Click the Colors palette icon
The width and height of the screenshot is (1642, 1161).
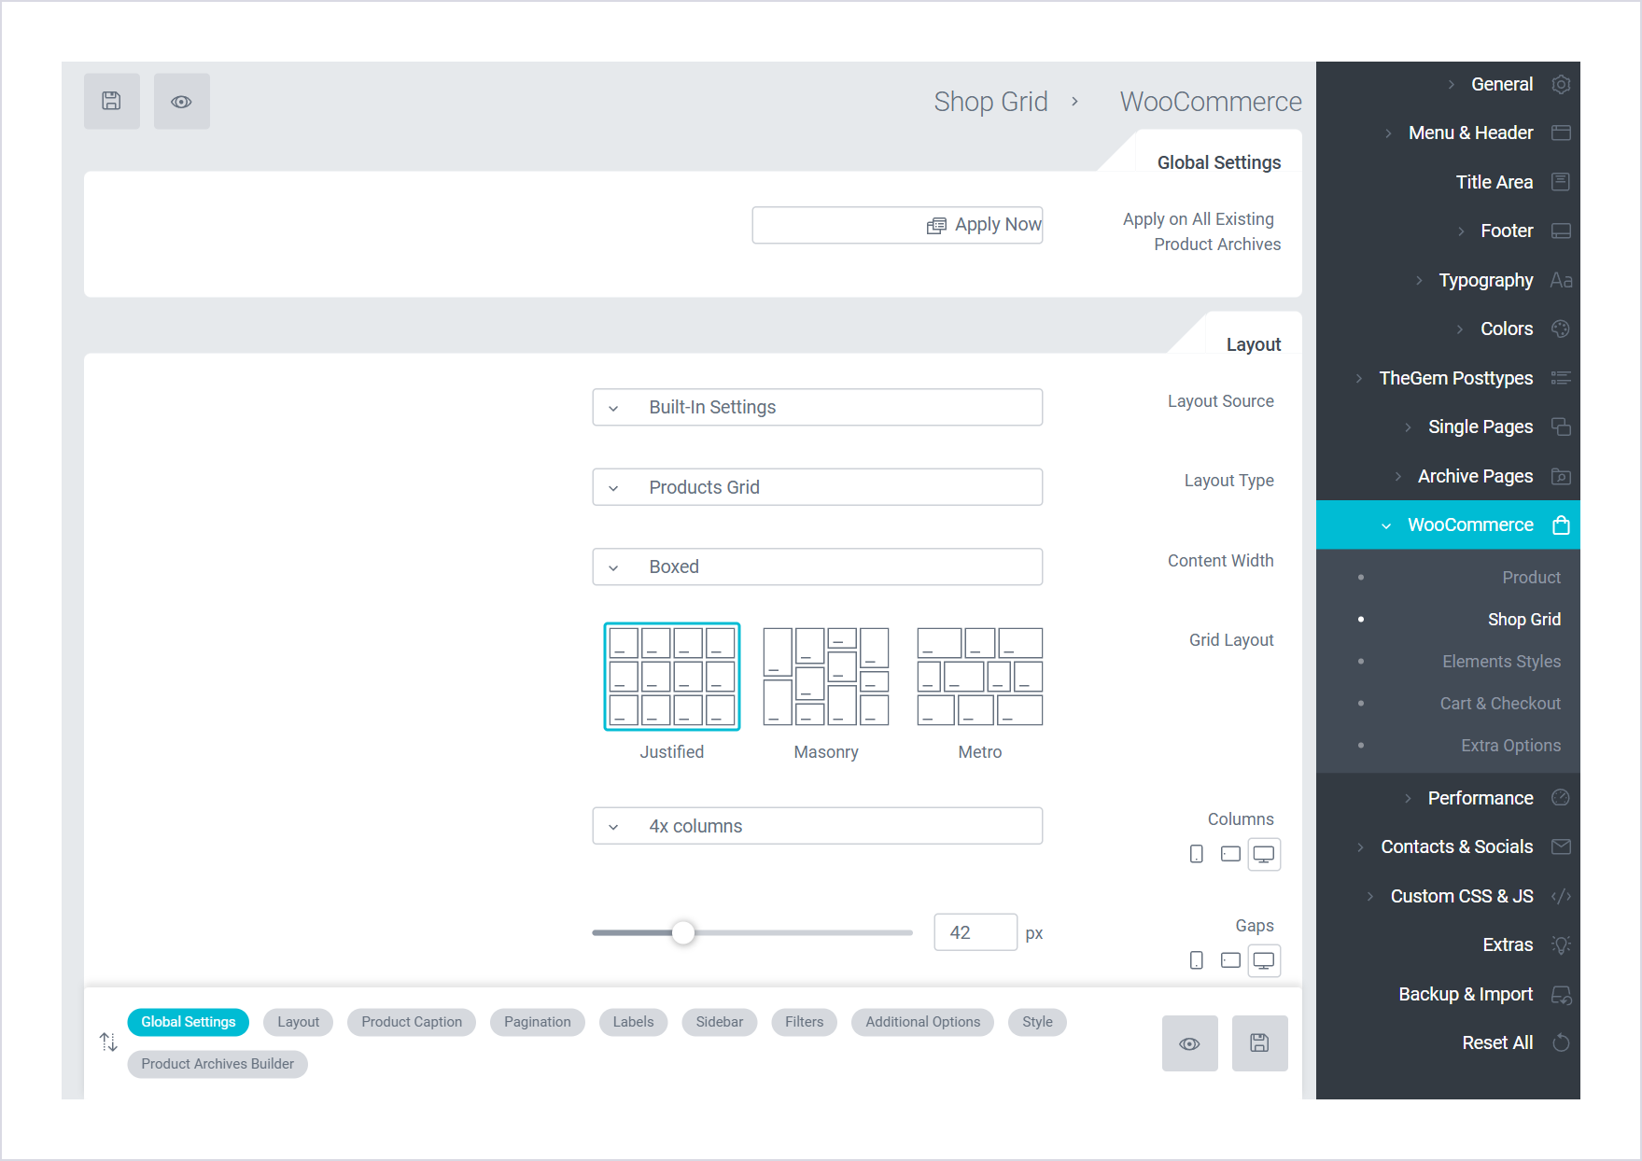(x=1561, y=329)
